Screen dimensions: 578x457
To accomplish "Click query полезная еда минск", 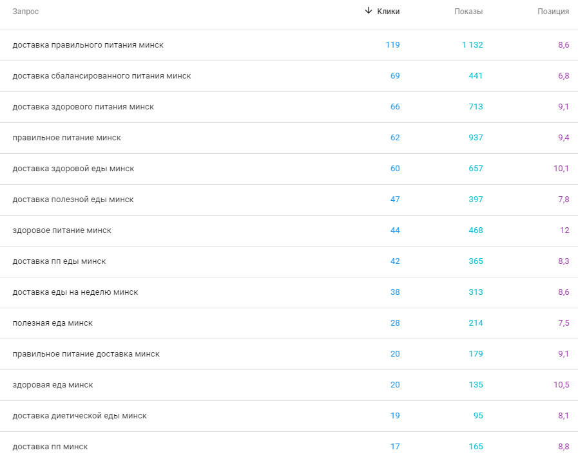I will (x=52, y=323).
